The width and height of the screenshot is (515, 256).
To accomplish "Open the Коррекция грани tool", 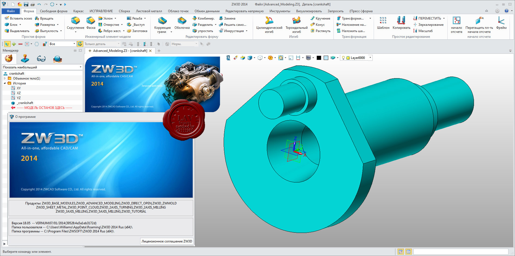I will pos(162,25).
